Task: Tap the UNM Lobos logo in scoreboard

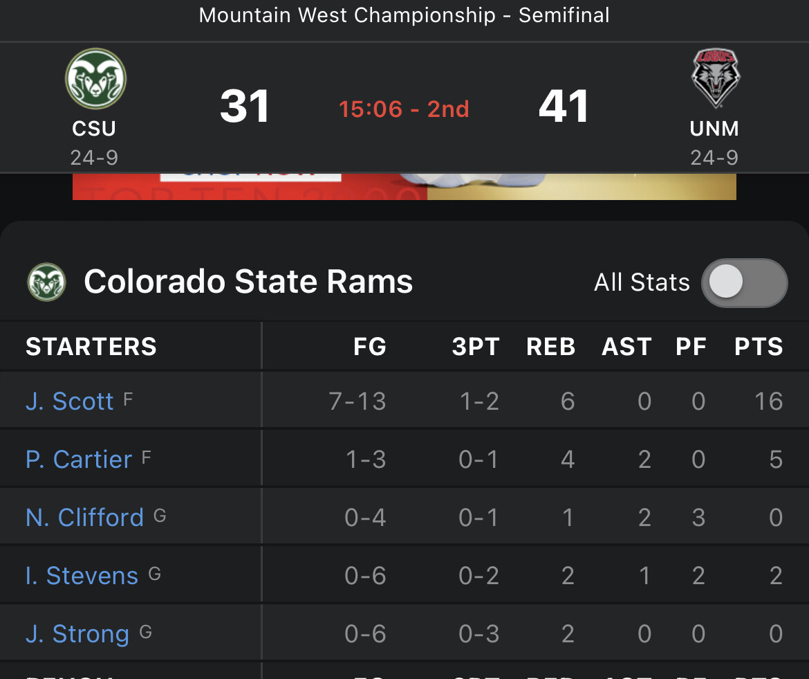Action: coord(715,78)
